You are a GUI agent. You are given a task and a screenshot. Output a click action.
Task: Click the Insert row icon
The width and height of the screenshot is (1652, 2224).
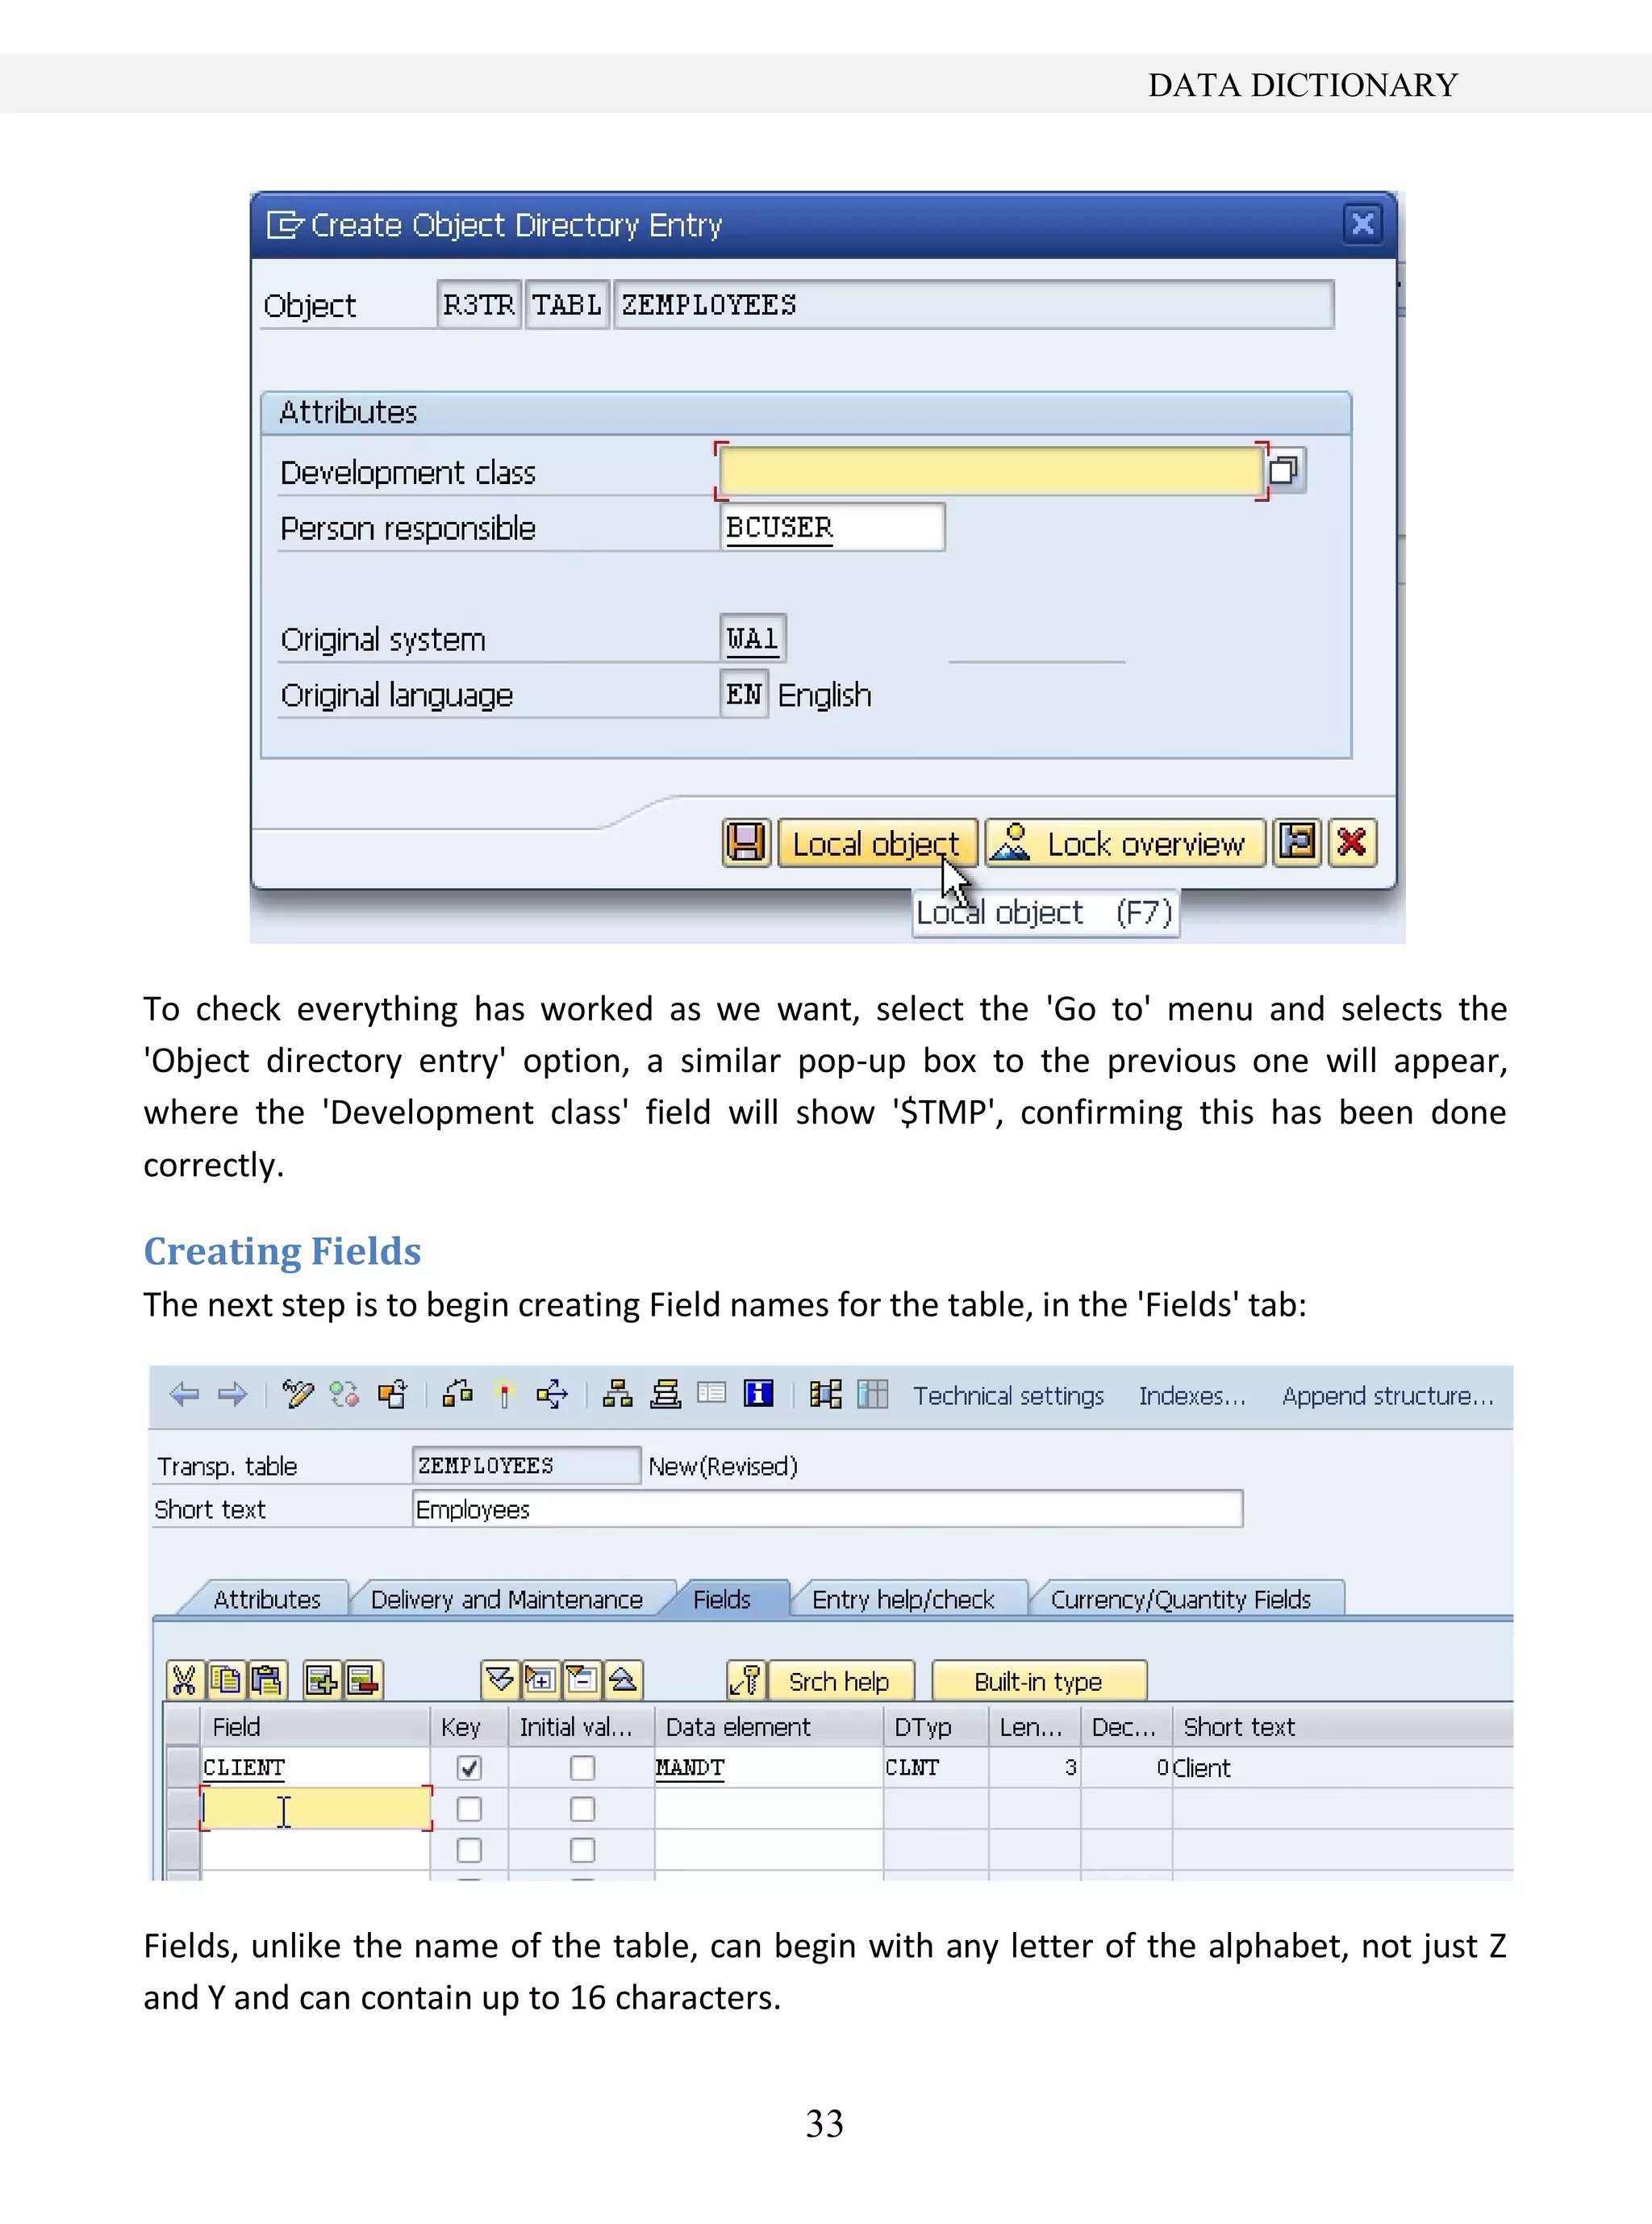[322, 1680]
